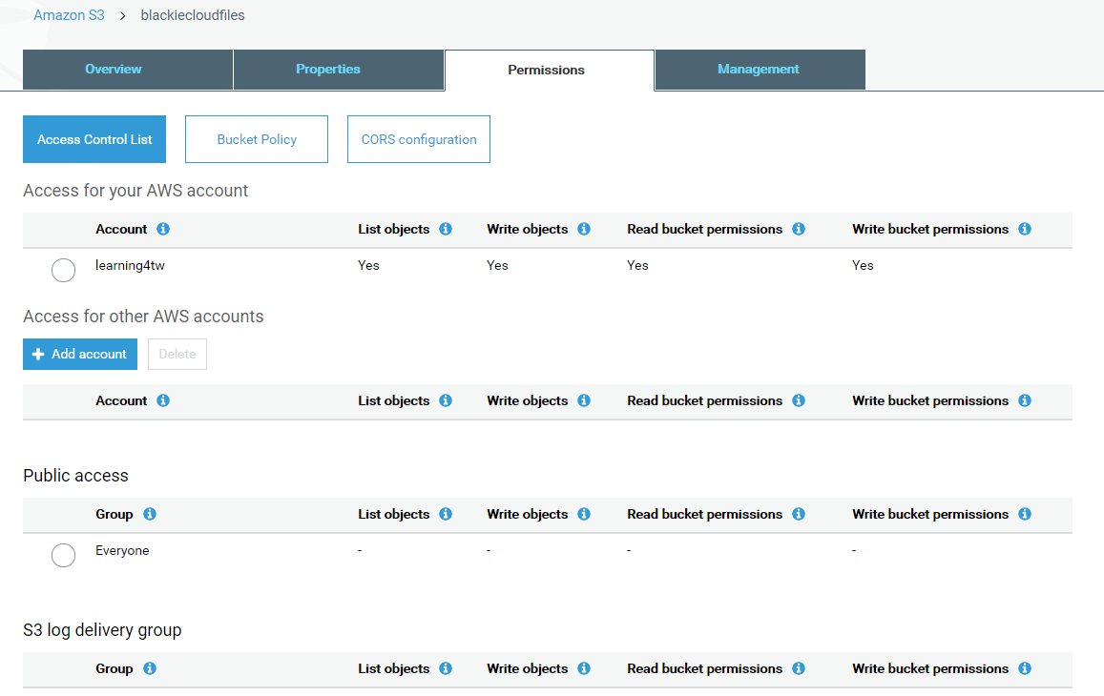Click info icon beside Group in Public access section
The height and width of the screenshot is (696, 1104).
click(150, 514)
